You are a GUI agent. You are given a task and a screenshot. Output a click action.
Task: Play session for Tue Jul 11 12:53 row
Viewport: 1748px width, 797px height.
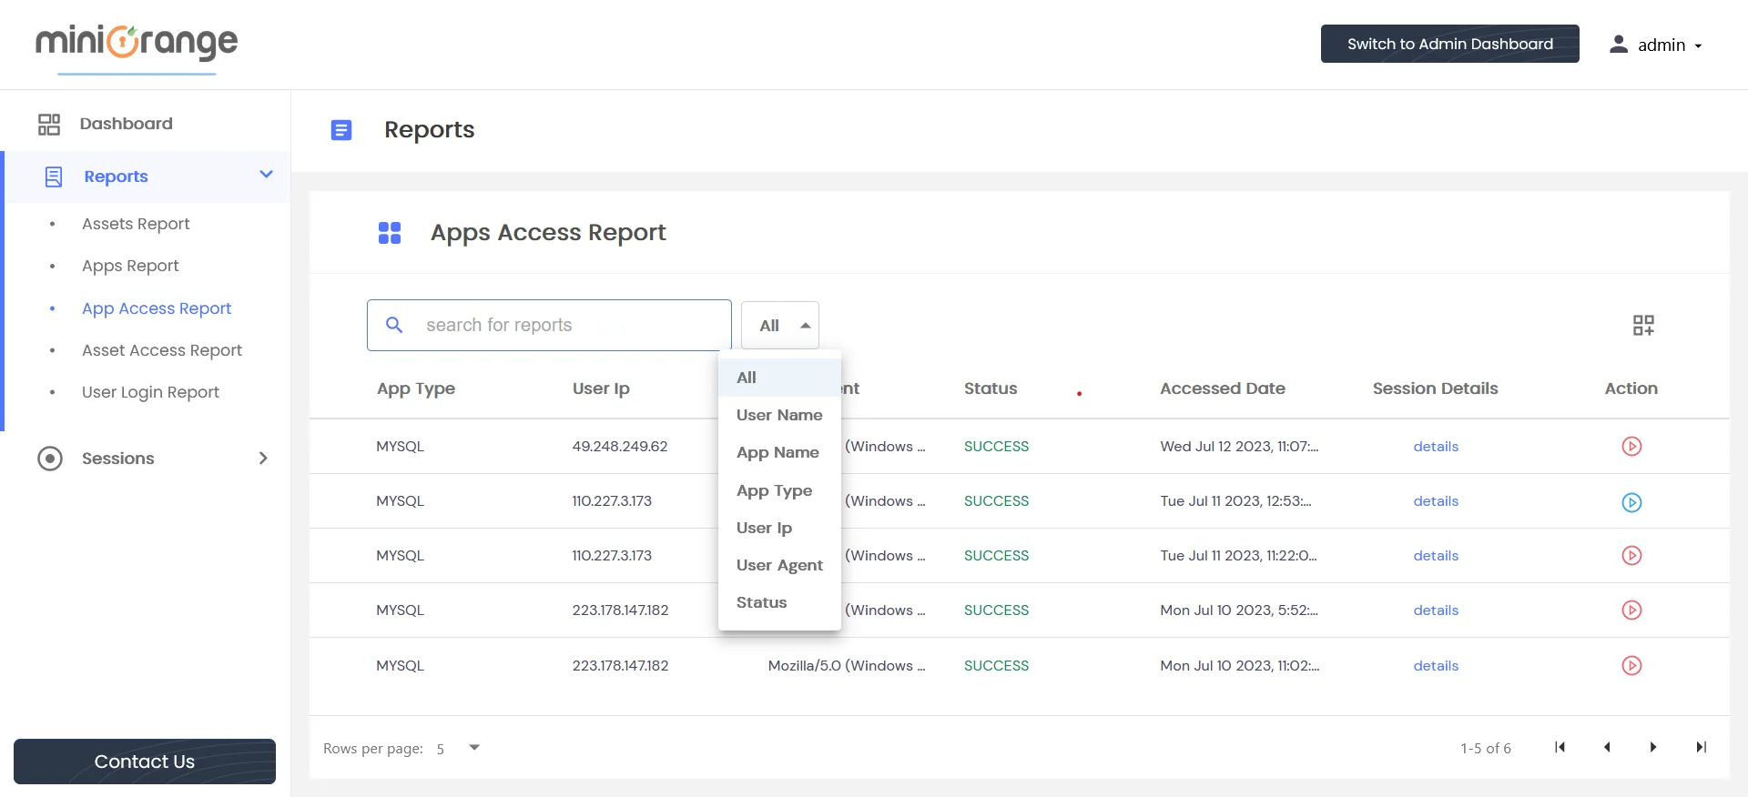[x=1631, y=502]
